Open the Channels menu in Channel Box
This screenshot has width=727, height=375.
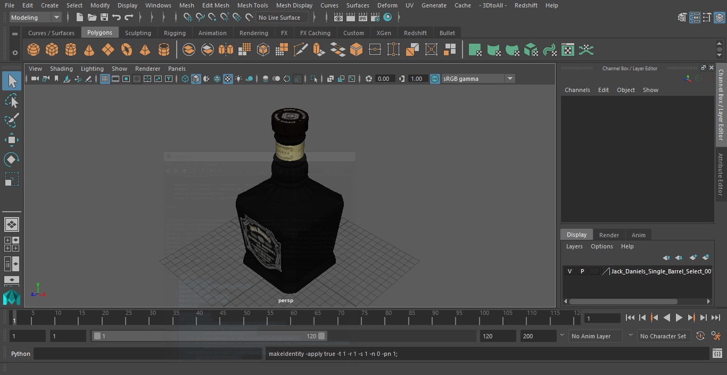point(577,90)
